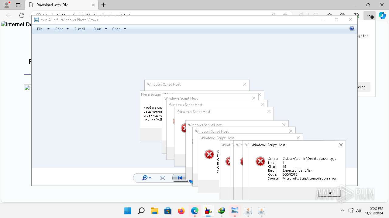This screenshot has height=218, width=389.
Task: Show the image at actual size
Action: 163,178
